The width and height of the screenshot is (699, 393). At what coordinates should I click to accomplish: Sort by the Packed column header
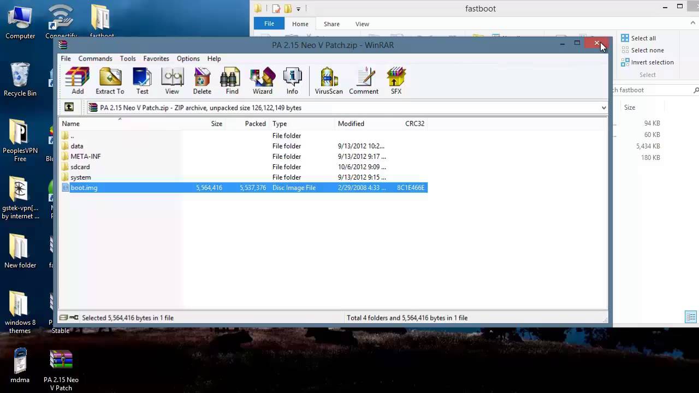coord(247,123)
